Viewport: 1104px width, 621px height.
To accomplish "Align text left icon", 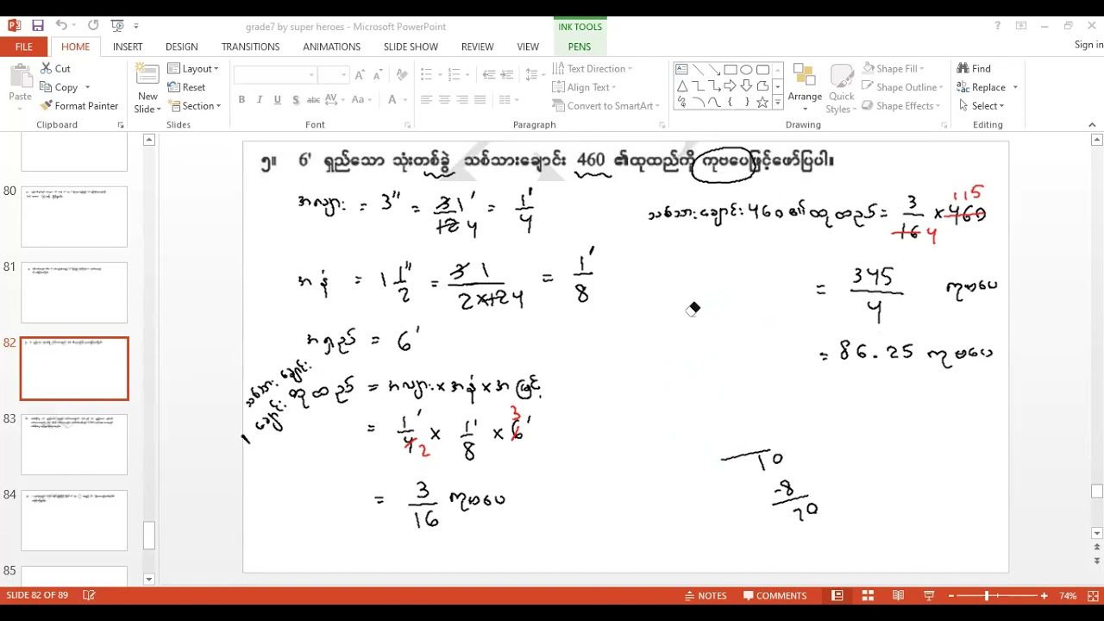I will [x=426, y=100].
